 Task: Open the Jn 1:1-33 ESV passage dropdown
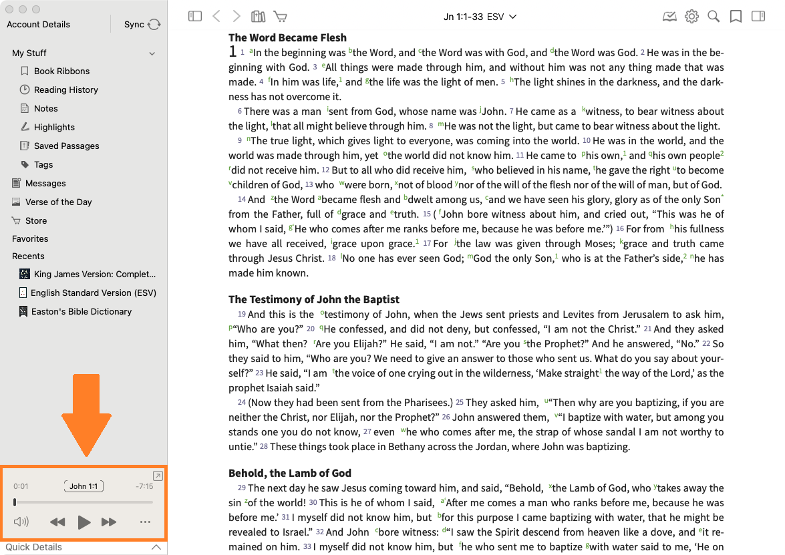[480, 16]
